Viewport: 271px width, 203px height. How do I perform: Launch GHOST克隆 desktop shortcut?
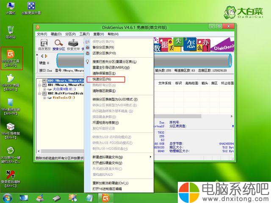[11, 83]
